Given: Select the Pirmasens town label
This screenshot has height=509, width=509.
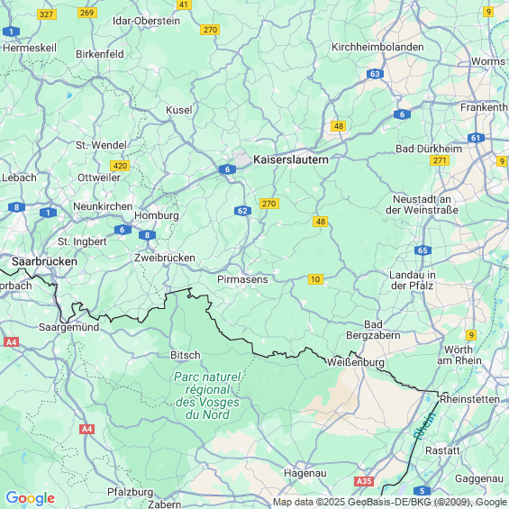Looking at the screenshot, I should 242,279.
